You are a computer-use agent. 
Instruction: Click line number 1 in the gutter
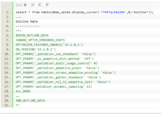tap(8, 12)
